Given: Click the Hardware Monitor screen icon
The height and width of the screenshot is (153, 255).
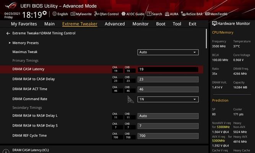Looking at the screenshot, I should [x=214, y=24].
